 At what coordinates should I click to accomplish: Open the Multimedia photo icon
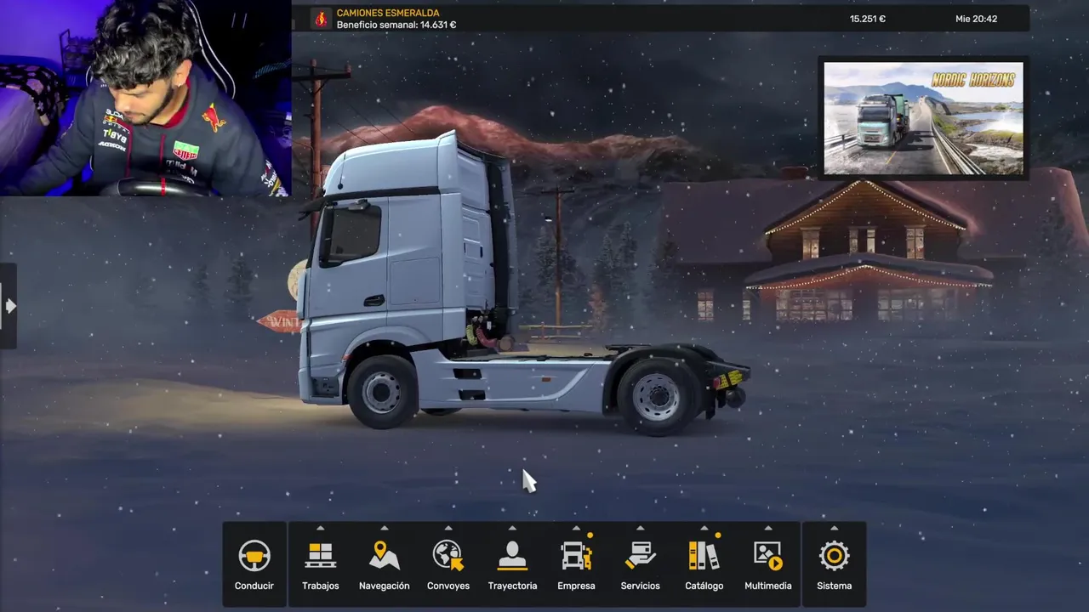point(768,556)
